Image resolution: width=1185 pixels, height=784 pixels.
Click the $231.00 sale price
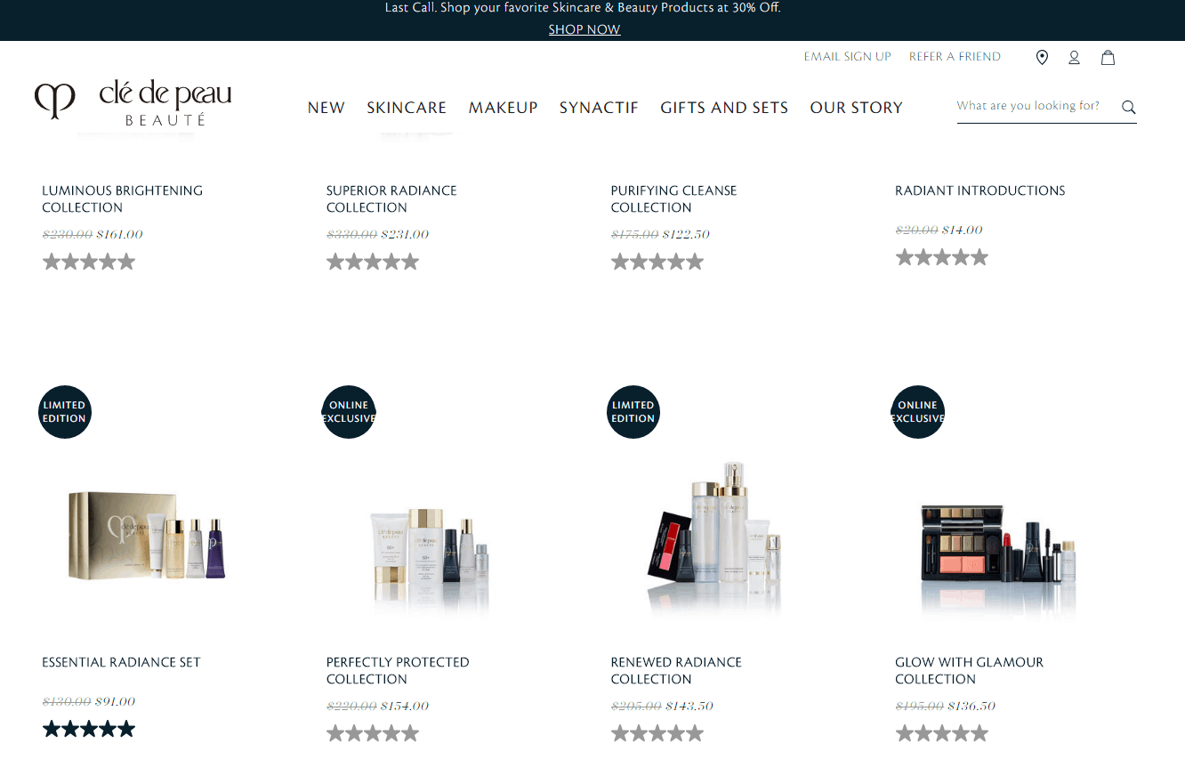pyautogui.click(x=405, y=235)
